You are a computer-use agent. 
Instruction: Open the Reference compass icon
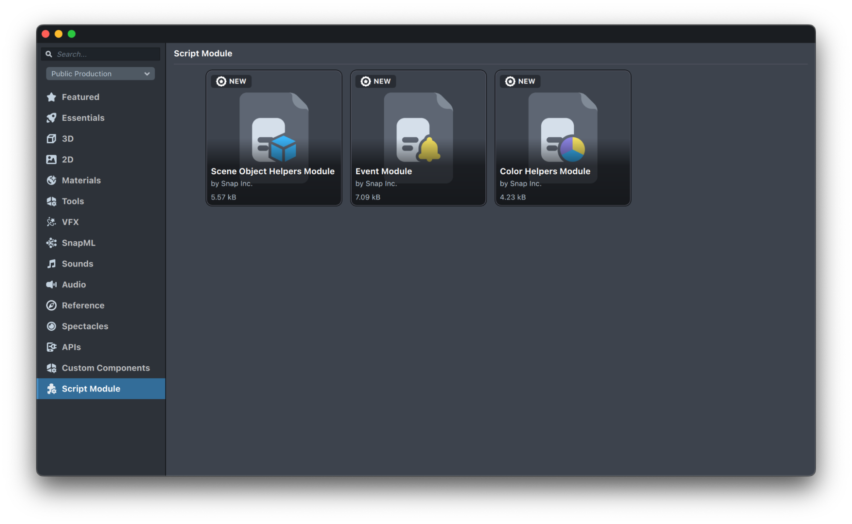click(x=52, y=305)
